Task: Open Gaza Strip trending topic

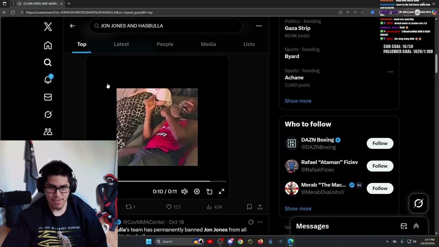Action: (297, 28)
